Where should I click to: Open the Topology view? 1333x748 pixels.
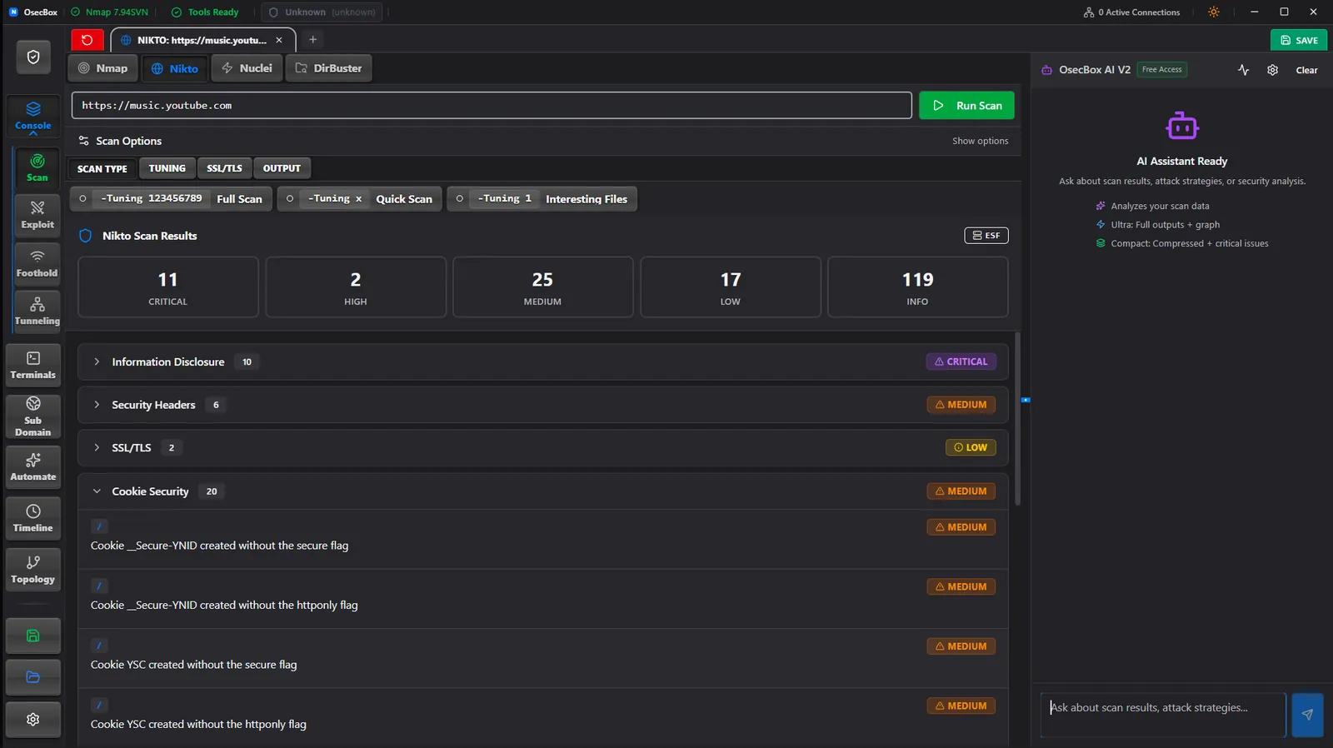click(33, 570)
